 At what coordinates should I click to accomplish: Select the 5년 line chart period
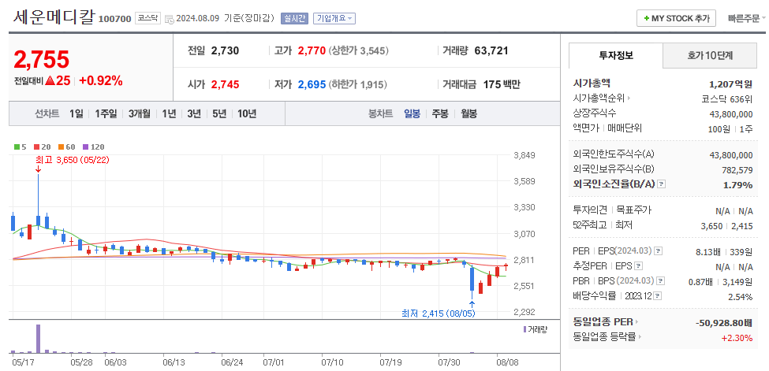219,113
